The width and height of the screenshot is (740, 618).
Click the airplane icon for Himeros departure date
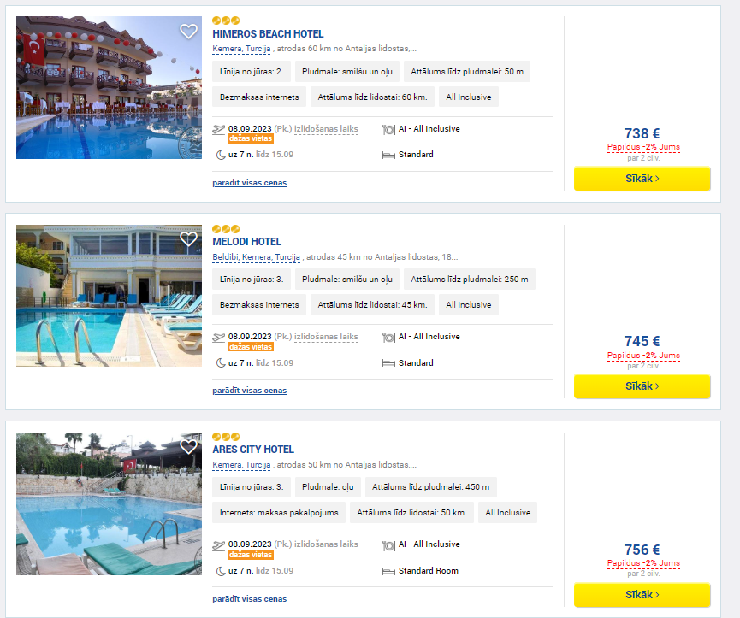pos(218,129)
